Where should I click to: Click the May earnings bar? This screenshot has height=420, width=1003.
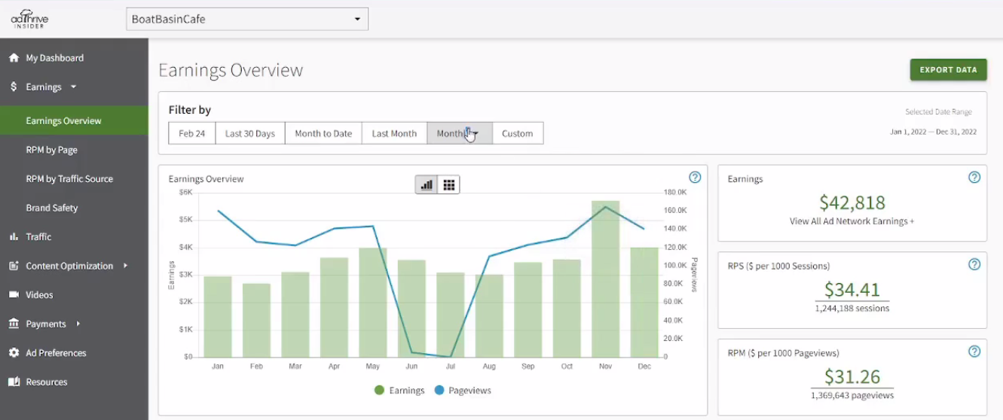click(373, 303)
